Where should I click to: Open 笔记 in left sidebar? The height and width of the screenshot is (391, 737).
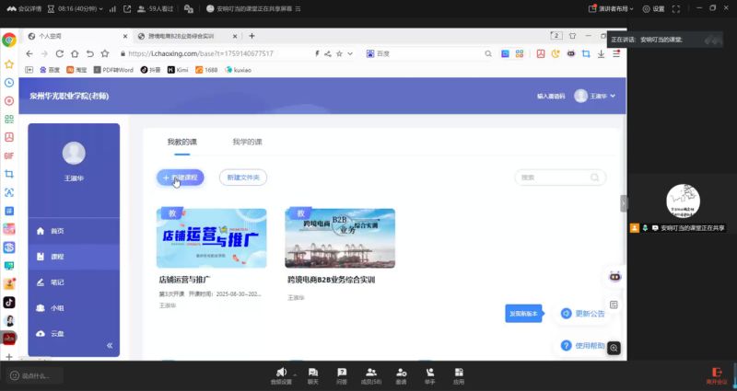click(x=74, y=282)
